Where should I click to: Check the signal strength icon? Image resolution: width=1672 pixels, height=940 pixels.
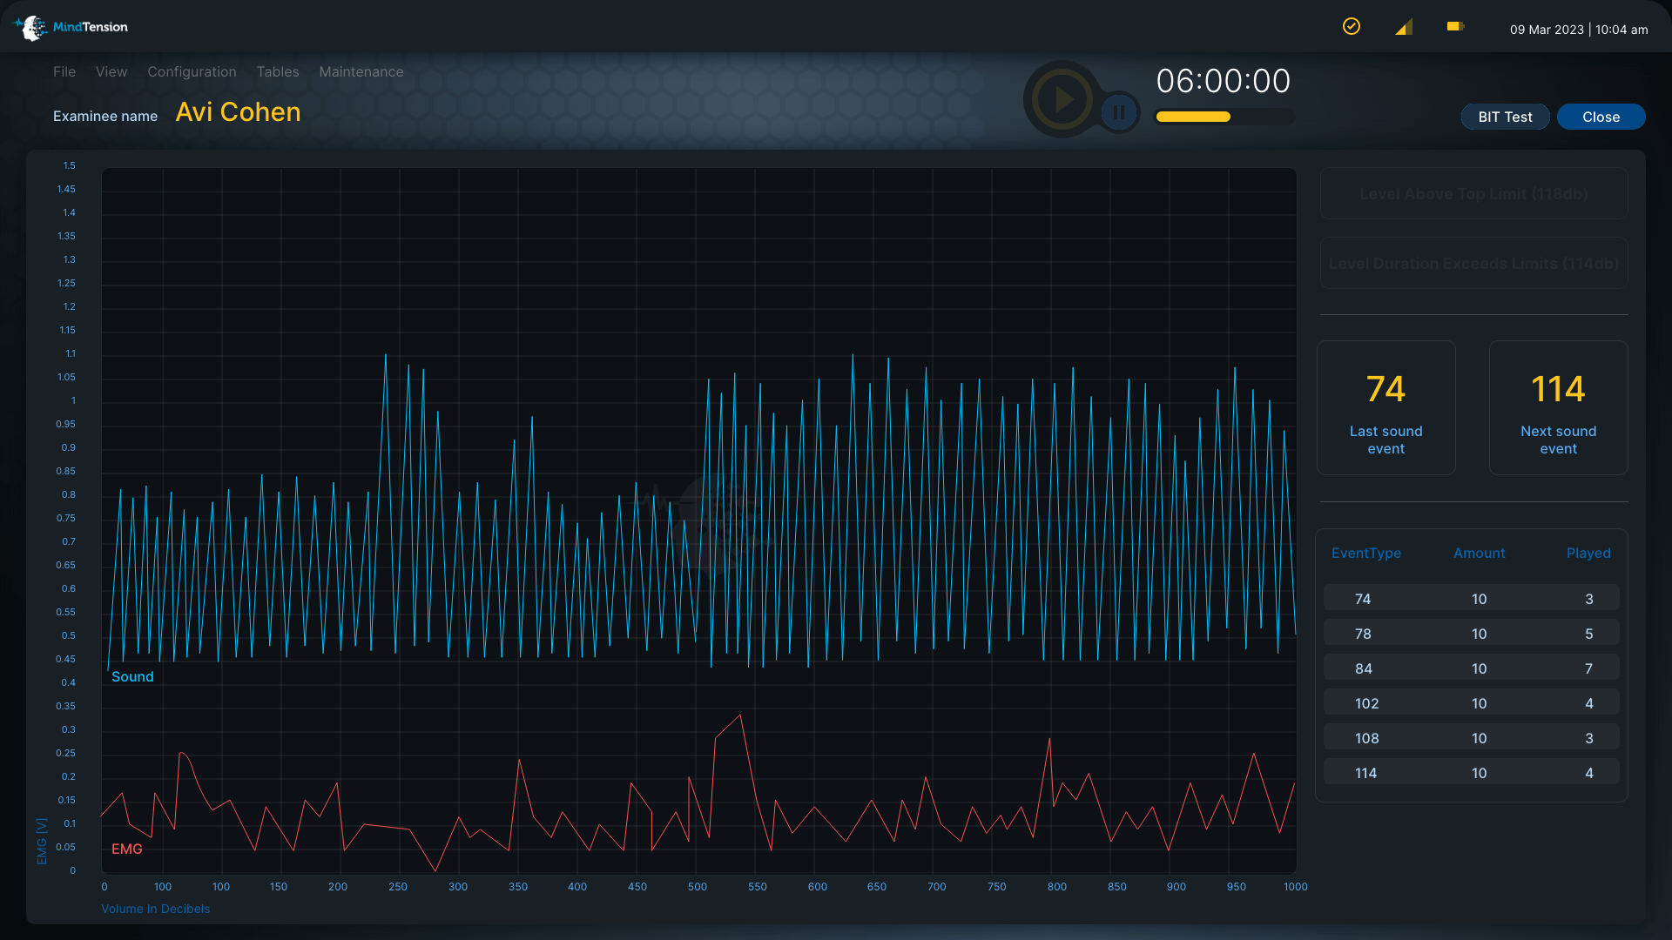click(1404, 27)
